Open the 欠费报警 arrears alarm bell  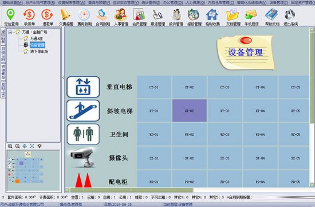[x=66, y=17]
